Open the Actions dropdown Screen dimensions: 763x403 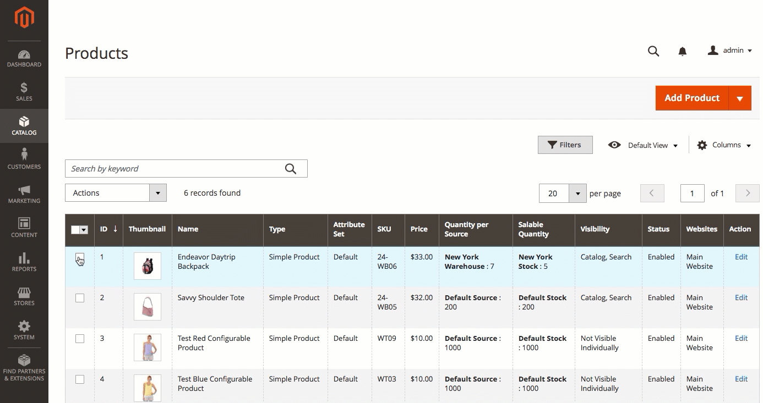point(116,193)
